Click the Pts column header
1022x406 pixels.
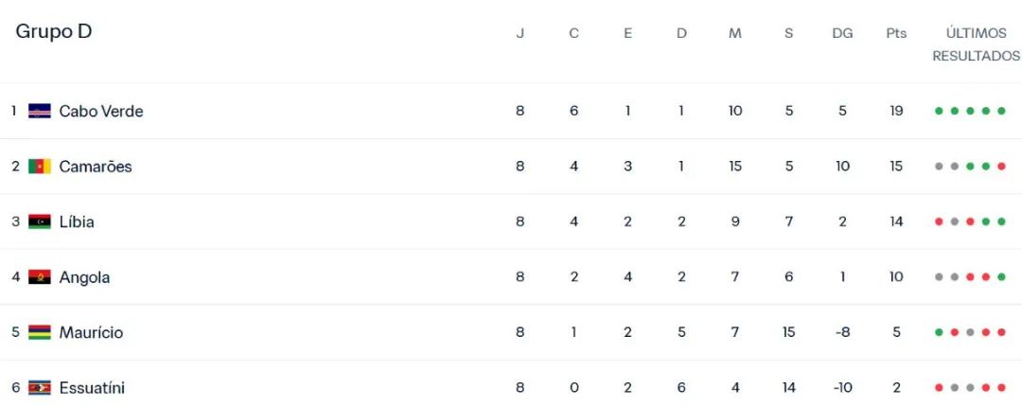click(896, 33)
